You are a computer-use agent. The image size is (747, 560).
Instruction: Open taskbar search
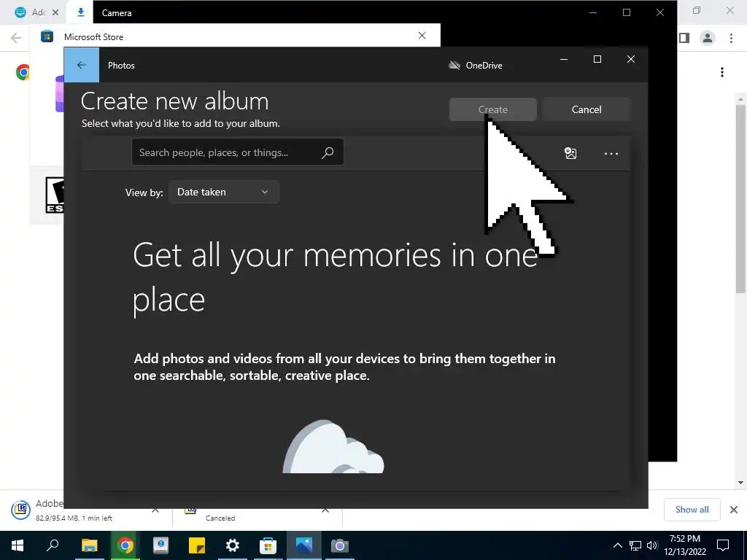pos(53,545)
